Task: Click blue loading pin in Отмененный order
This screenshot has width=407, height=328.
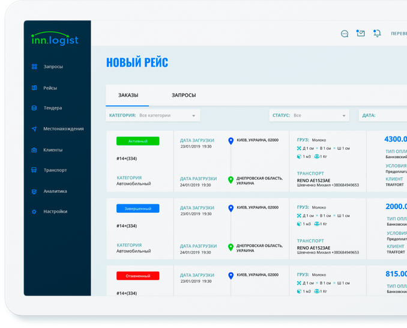Action: click(231, 276)
